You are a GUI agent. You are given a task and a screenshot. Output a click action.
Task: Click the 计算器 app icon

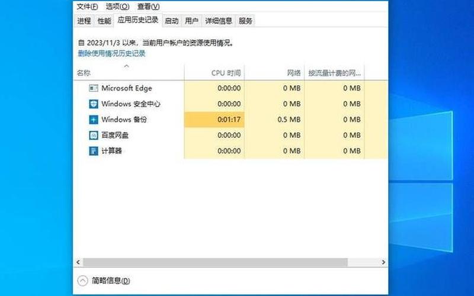pos(94,151)
